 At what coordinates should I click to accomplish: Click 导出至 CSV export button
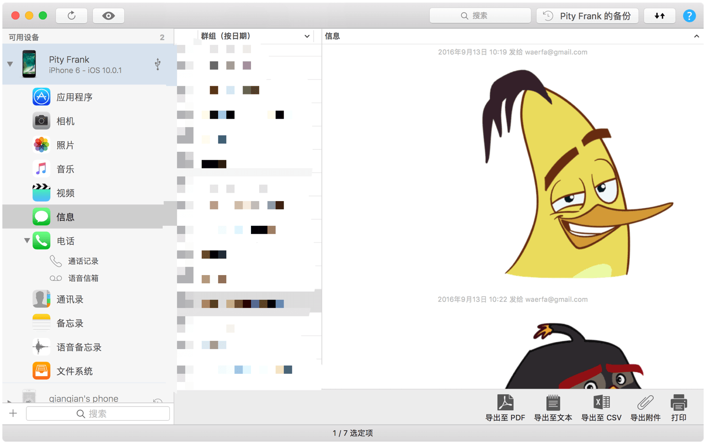(x=601, y=407)
